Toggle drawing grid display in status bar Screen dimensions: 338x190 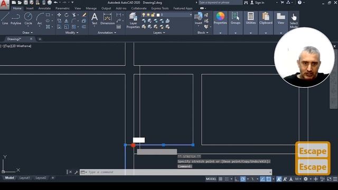pyautogui.click(x=220, y=179)
